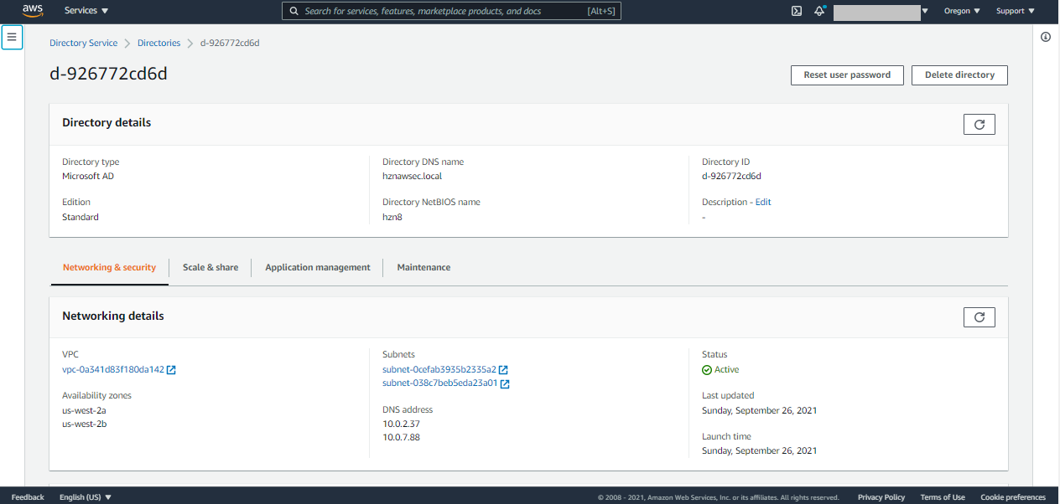
Task: Open the info help panel icon
Action: coord(1045,37)
